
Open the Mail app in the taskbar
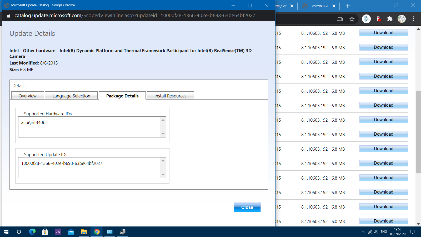71,232
